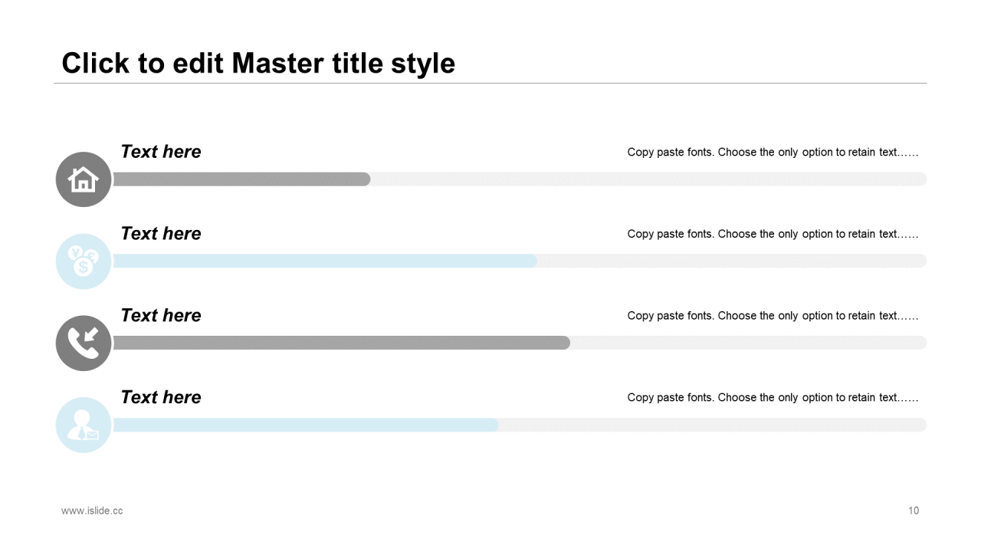Select 'Text here' heading above the house bar
This screenshot has height=552, width=981.
click(x=161, y=152)
